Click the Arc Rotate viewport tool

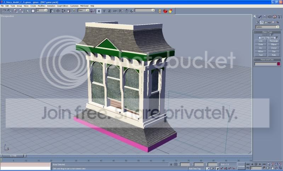click(276, 168)
